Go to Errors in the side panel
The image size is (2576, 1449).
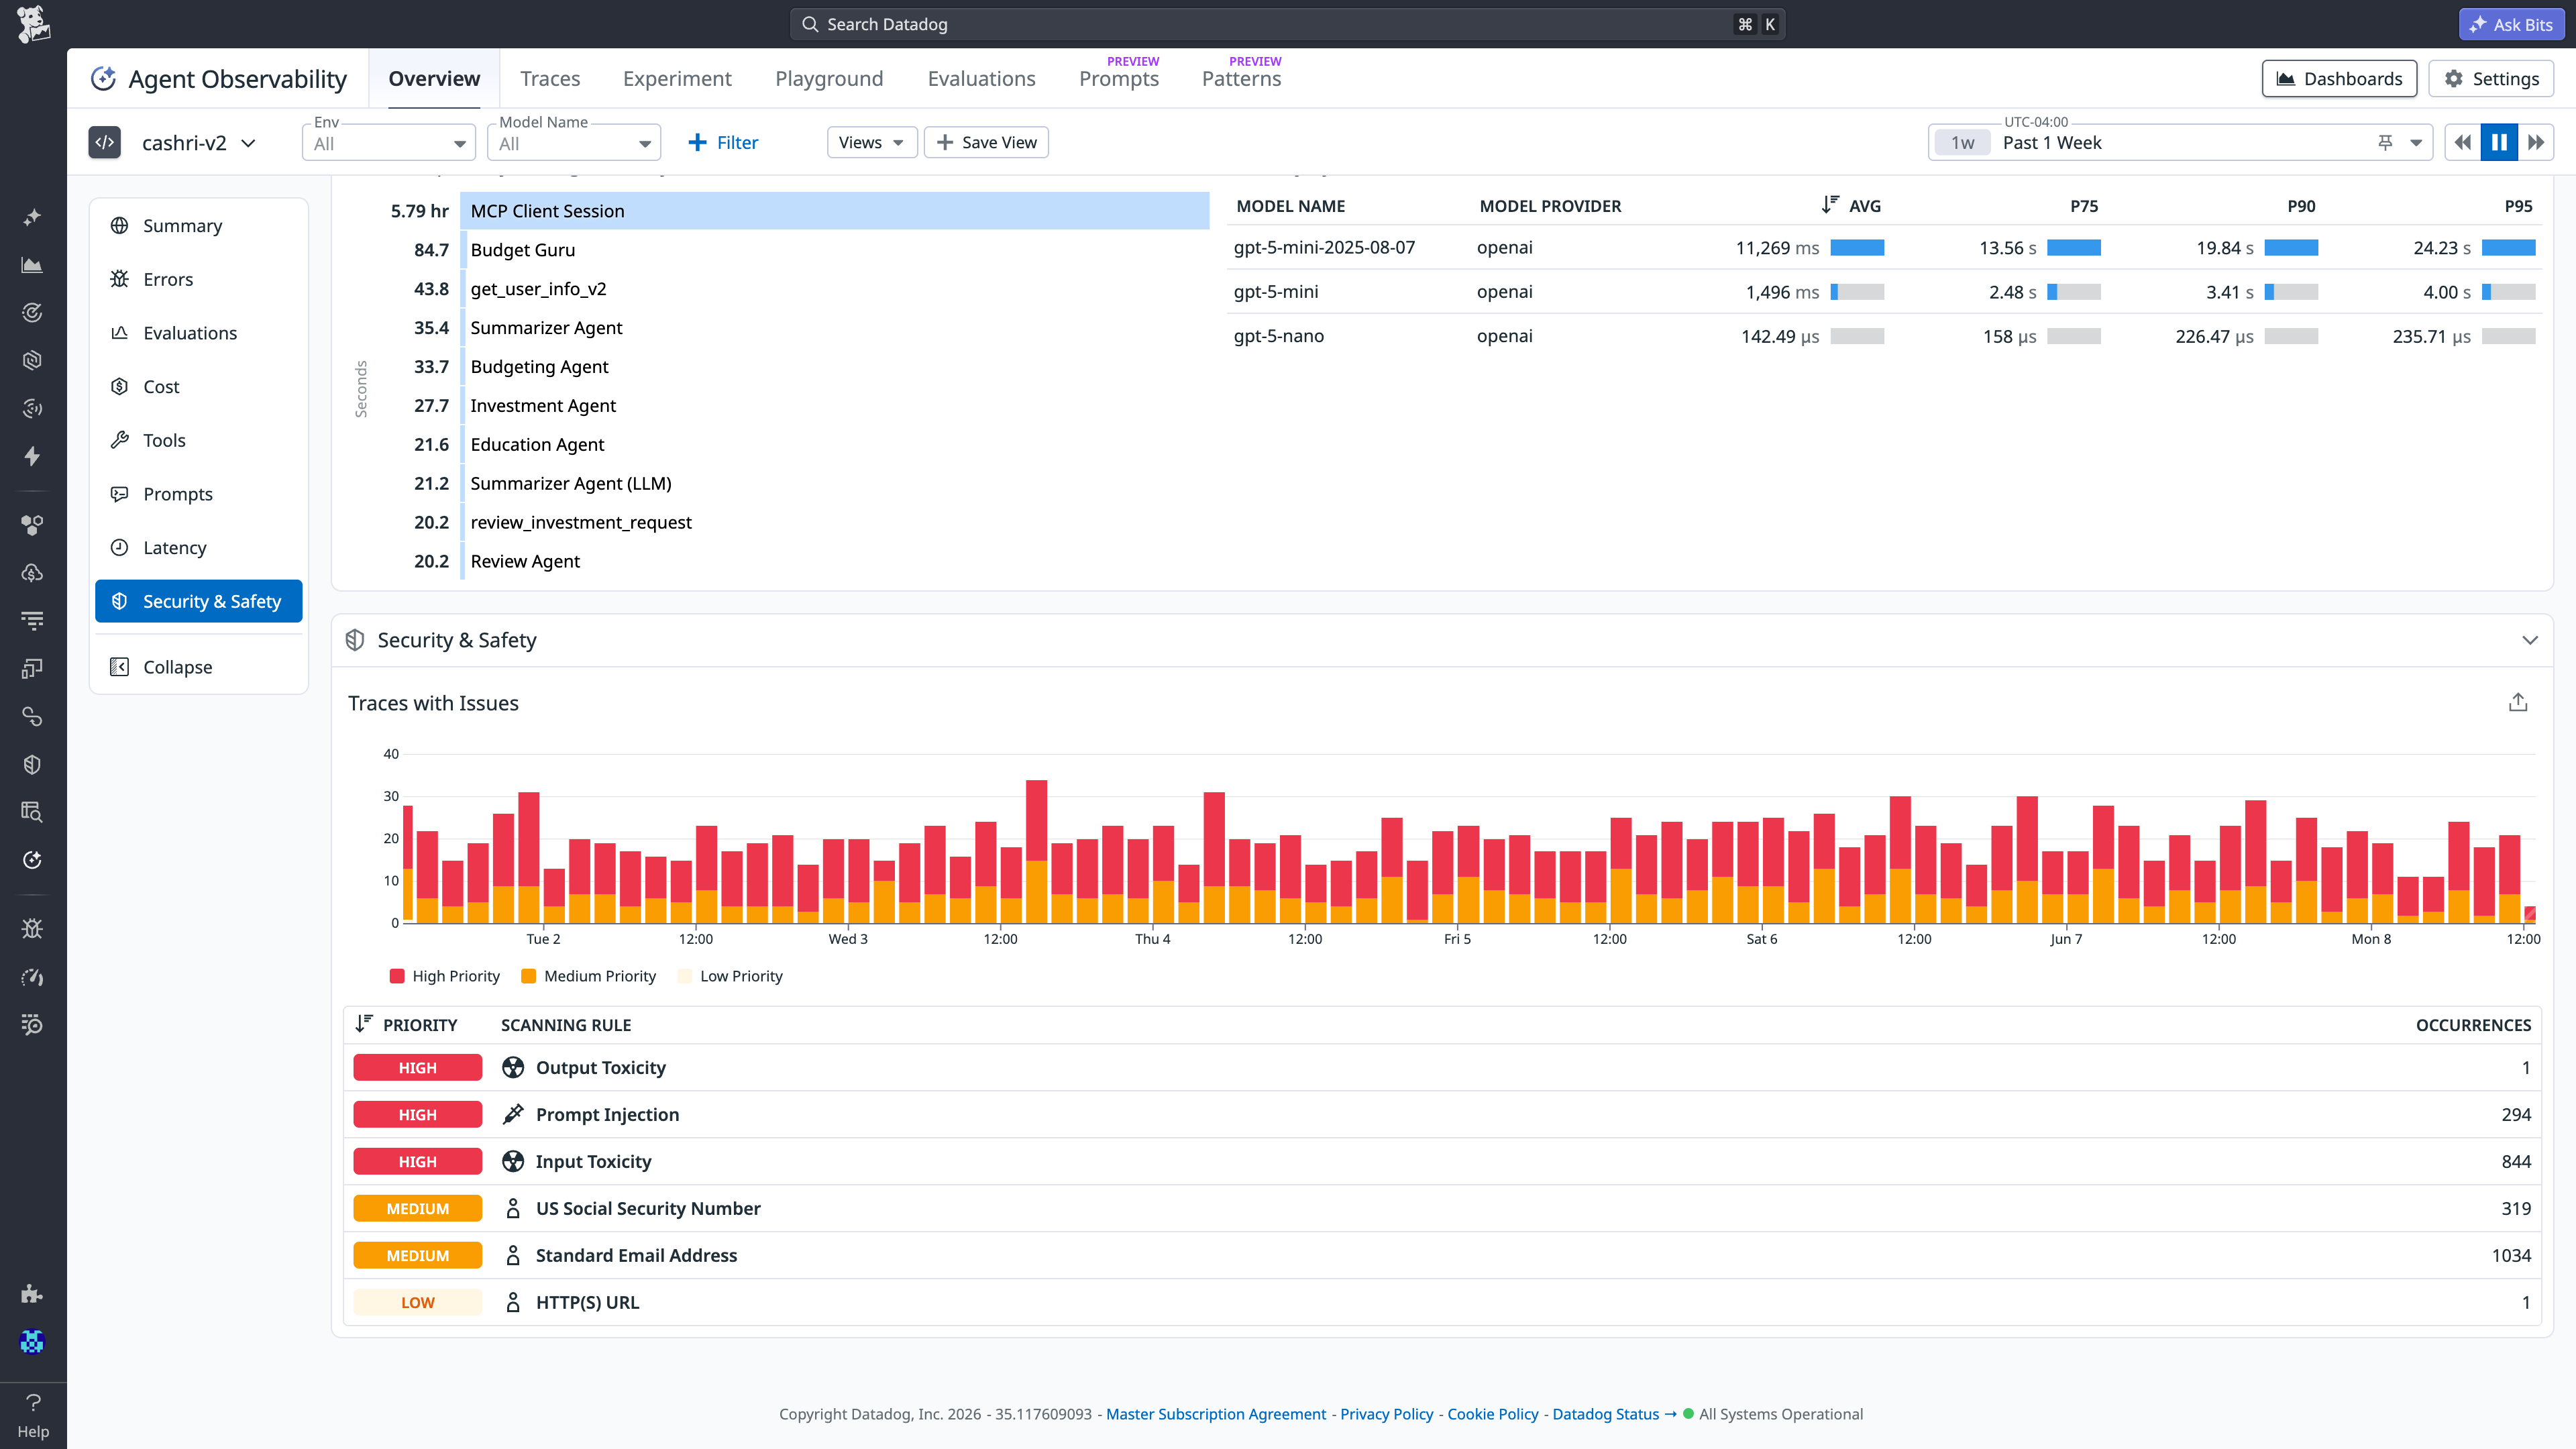[x=199, y=280]
